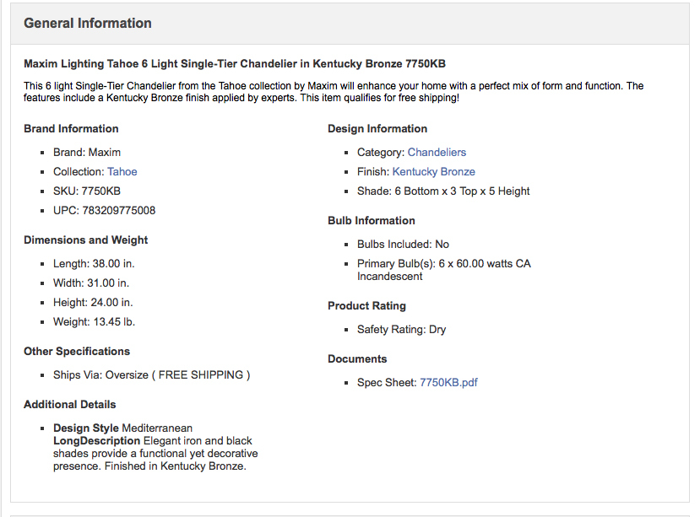Click the Brand Information heading
Image resolution: width=700 pixels, height=517 pixels.
(x=71, y=129)
